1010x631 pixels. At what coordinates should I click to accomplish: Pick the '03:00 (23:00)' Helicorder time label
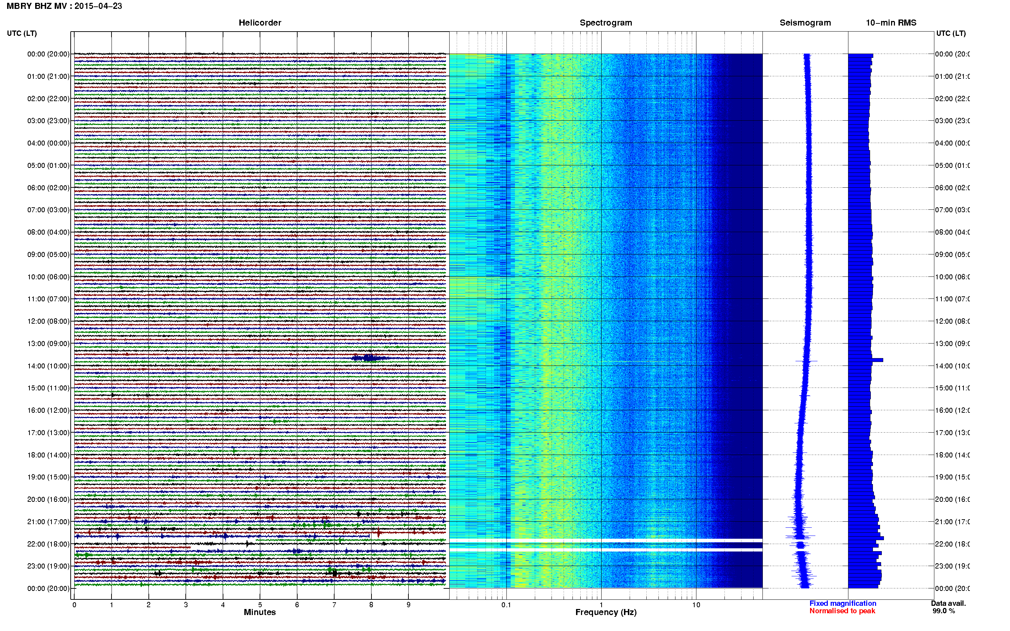[x=48, y=121]
